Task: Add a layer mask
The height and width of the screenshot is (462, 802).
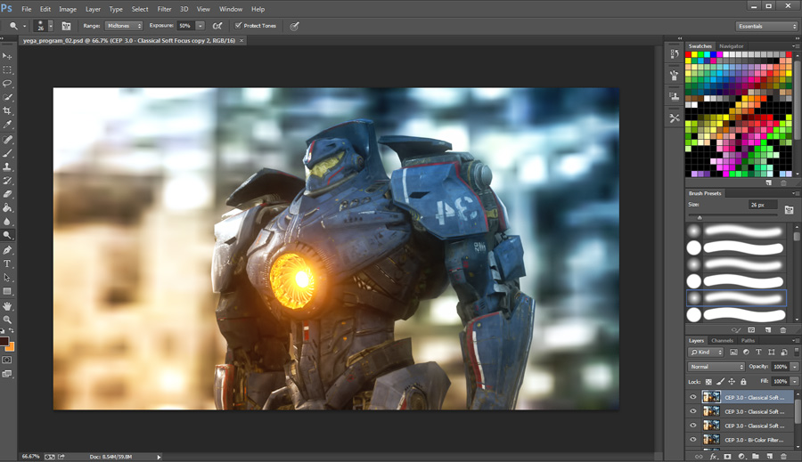Action: pos(727,457)
